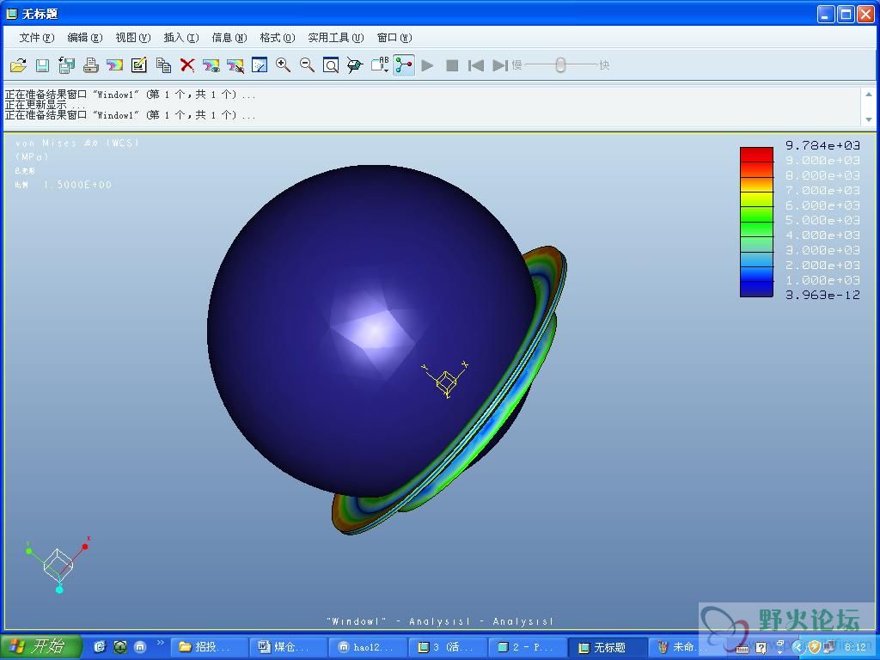
Task: Click the edit window checklist icon
Action: tap(138, 65)
